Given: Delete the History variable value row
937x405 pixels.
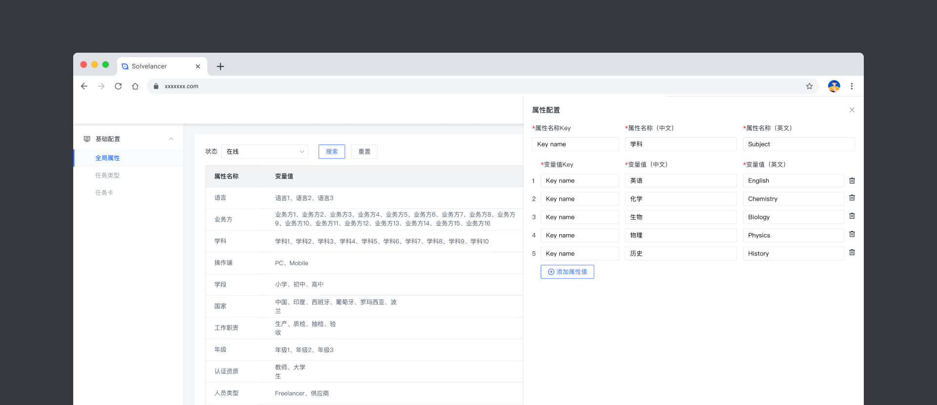Looking at the screenshot, I should 852,253.
